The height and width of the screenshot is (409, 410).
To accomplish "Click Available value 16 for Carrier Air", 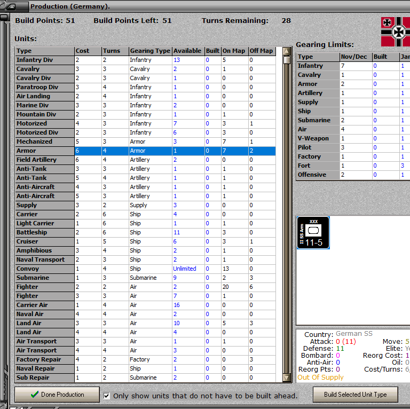I will point(177,305).
